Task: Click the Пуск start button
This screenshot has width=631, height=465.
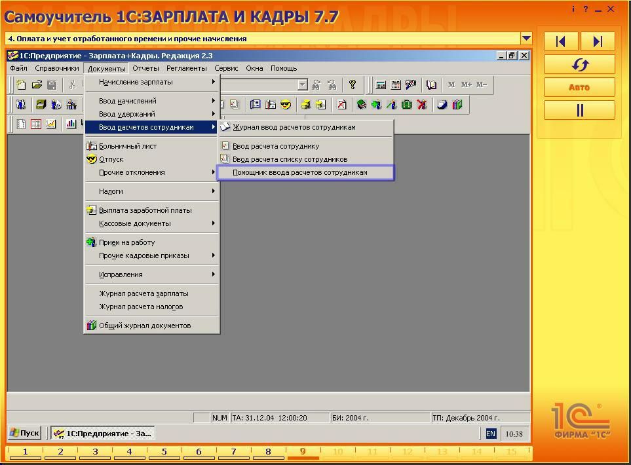Action: (x=25, y=433)
